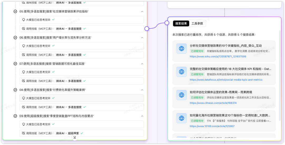The width and height of the screenshot is (285, 145).
Task: Click the check-circle icon for step 06
Action: tap(16, 38)
